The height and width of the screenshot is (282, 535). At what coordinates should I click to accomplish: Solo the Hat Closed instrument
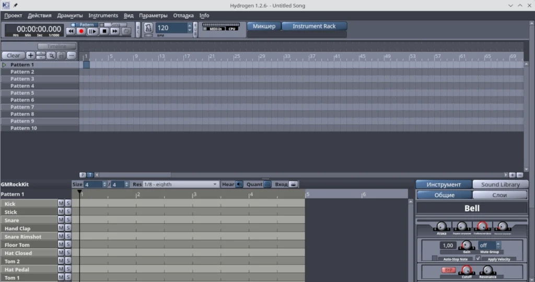click(68, 252)
